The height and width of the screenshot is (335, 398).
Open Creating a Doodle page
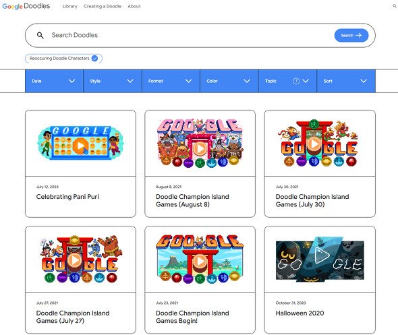click(103, 6)
